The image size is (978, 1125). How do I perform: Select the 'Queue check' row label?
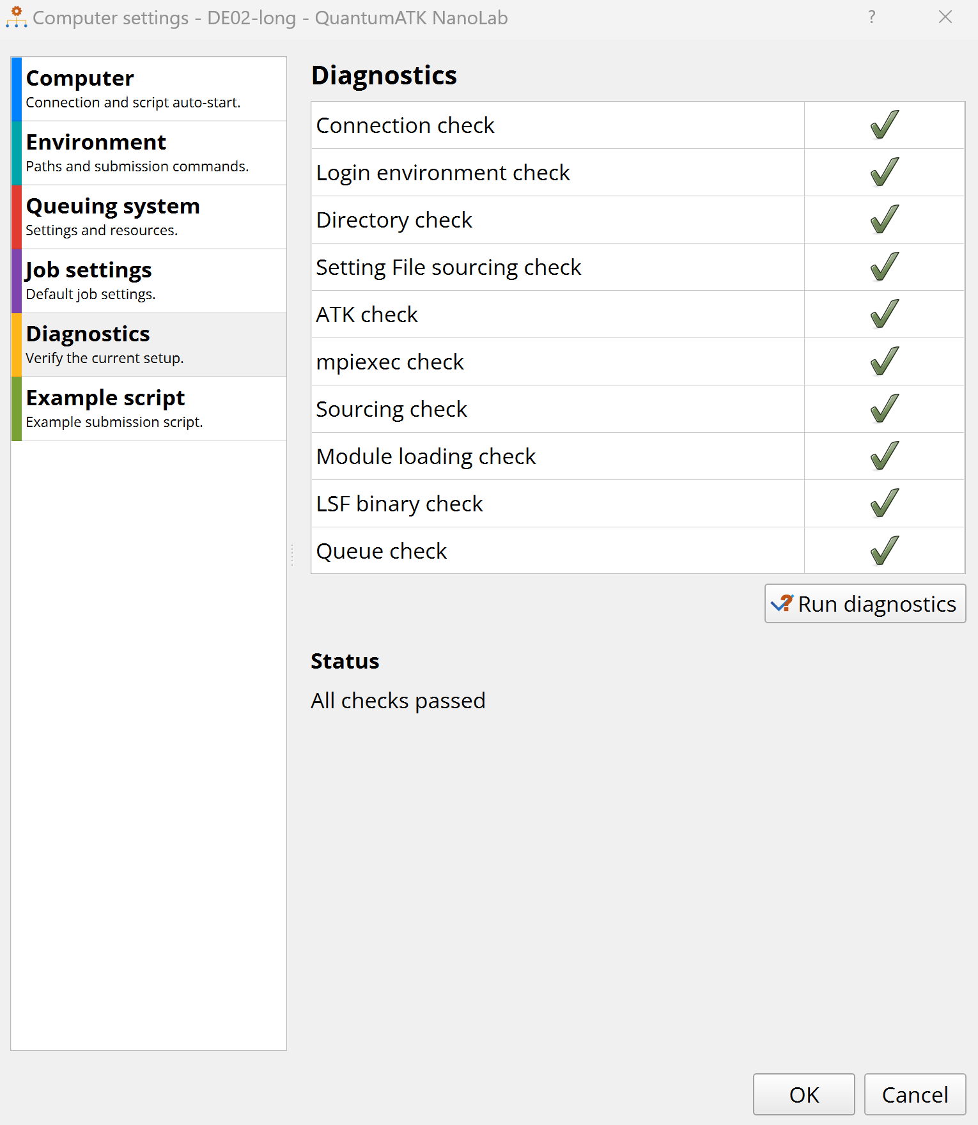(382, 551)
